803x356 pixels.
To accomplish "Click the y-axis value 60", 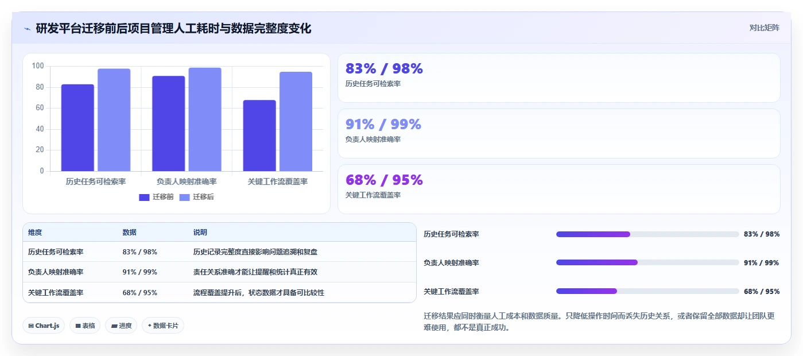I will [40, 108].
